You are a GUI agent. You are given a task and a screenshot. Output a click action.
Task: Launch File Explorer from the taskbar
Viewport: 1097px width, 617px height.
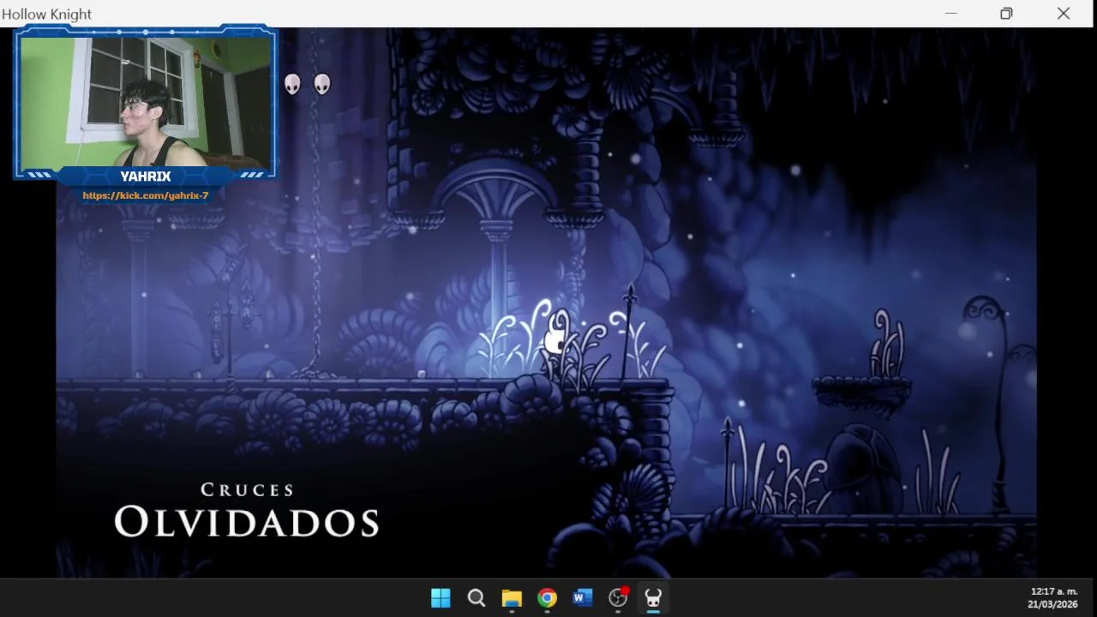point(512,598)
